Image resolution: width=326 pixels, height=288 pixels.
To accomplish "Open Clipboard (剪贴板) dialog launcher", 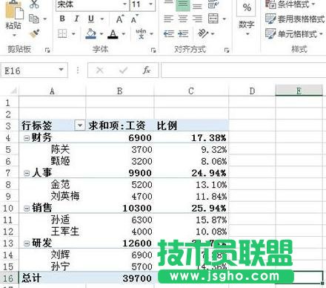I will coord(47,50).
